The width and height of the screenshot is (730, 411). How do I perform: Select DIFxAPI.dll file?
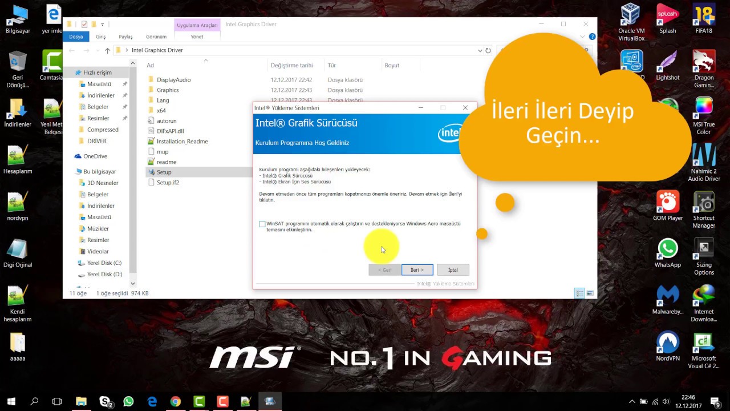[x=170, y=131]
